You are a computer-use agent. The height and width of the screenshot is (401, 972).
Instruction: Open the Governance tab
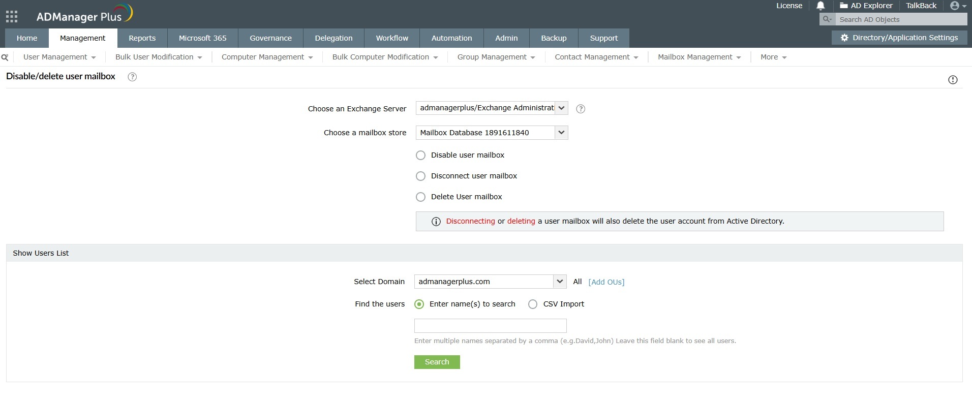(x=271, y=38)
